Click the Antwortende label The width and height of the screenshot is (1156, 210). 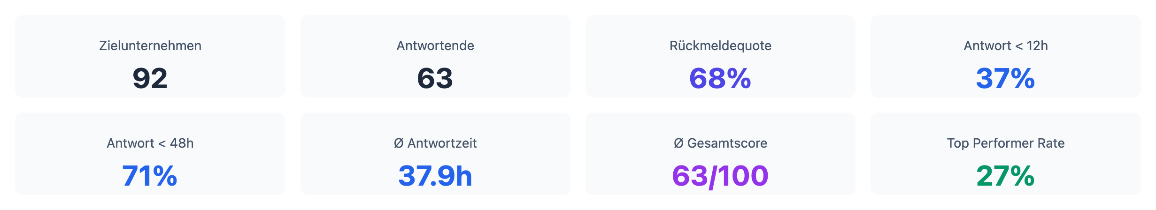435,45
